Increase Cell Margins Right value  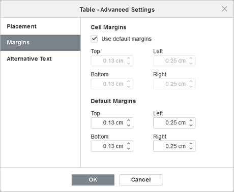click(x=191, y=81)
